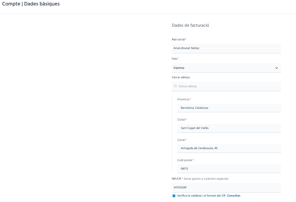Click the Província field with Barcelona, Catalunya
Screen dimensions: 296x202
click(x=229, y=108)
